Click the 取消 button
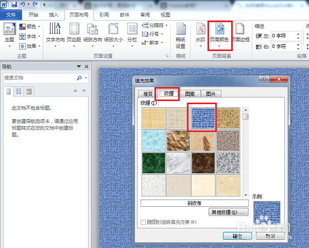The height and width of the screenshot is (248, 309). click(x=270, y=236)
